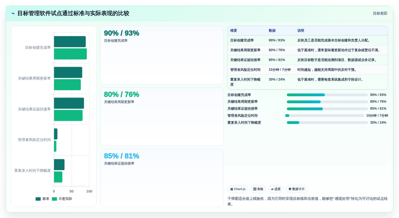
Task: Click the 关键结果证据挂接率 progress bar
Action: point(327,109)
